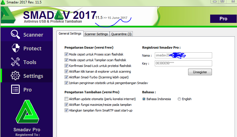
Task: Toggle Hilangkan tampilan form SmaRTP checkbox
Action: (66, 110)
